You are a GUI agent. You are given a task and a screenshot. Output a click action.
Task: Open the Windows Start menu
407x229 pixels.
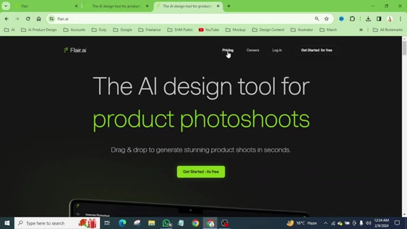(7, 223)
